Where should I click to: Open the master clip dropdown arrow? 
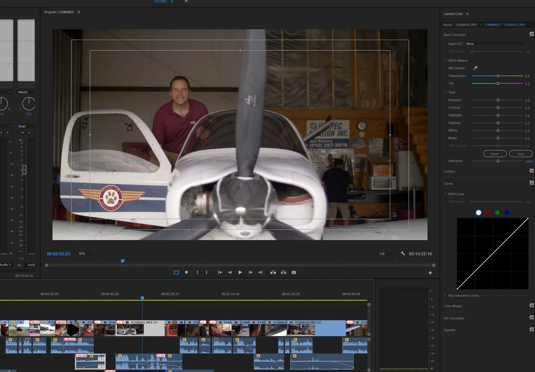481,25
